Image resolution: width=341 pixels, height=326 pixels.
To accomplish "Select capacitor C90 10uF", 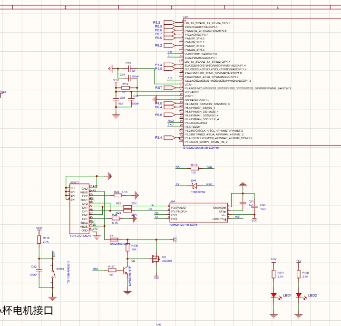I will pyautogui.click(x=254, y=207).
